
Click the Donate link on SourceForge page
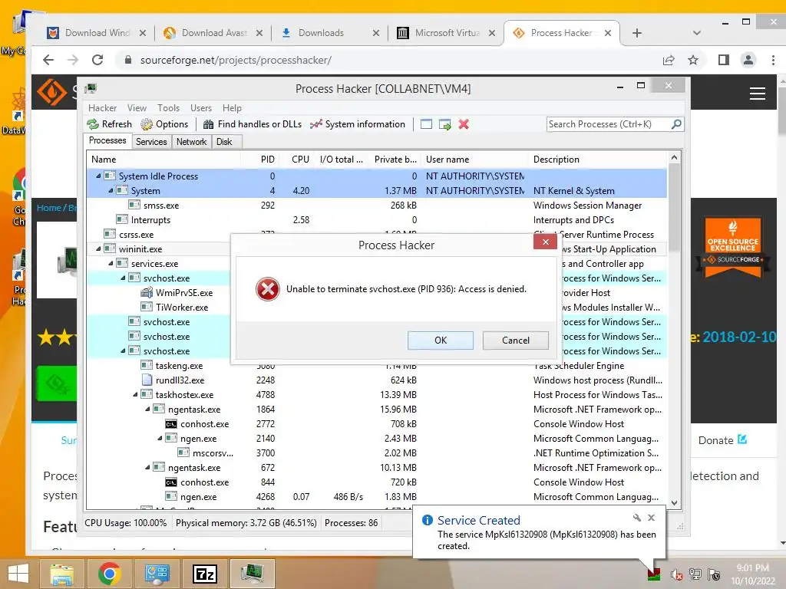click(722, 440)
